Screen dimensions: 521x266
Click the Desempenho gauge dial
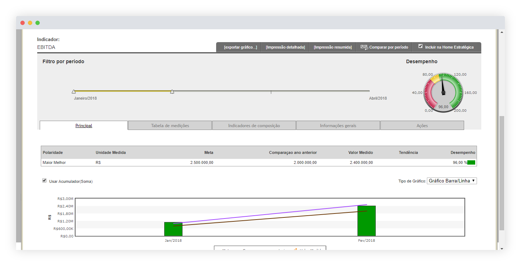coord(443,92)
